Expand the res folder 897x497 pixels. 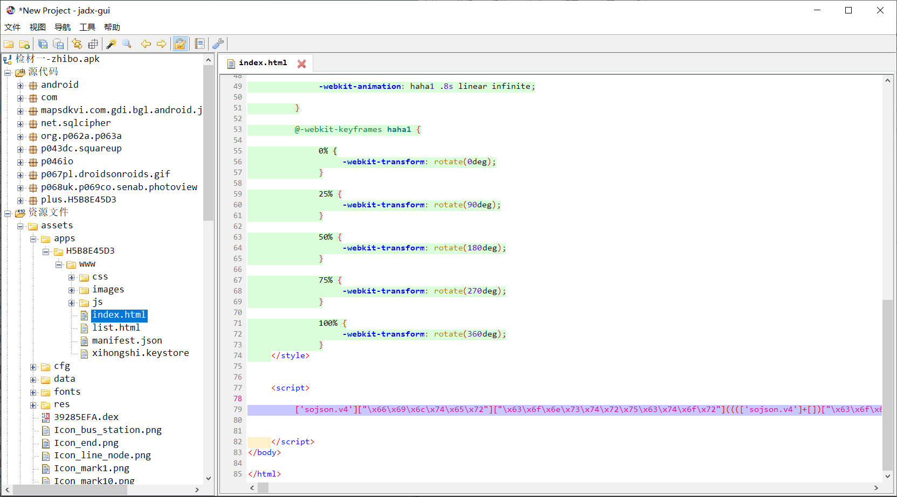tap(33, 405)
